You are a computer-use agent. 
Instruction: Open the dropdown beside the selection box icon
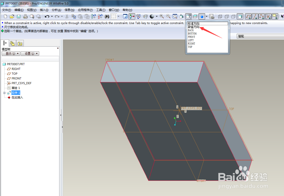tap(118, 16)
